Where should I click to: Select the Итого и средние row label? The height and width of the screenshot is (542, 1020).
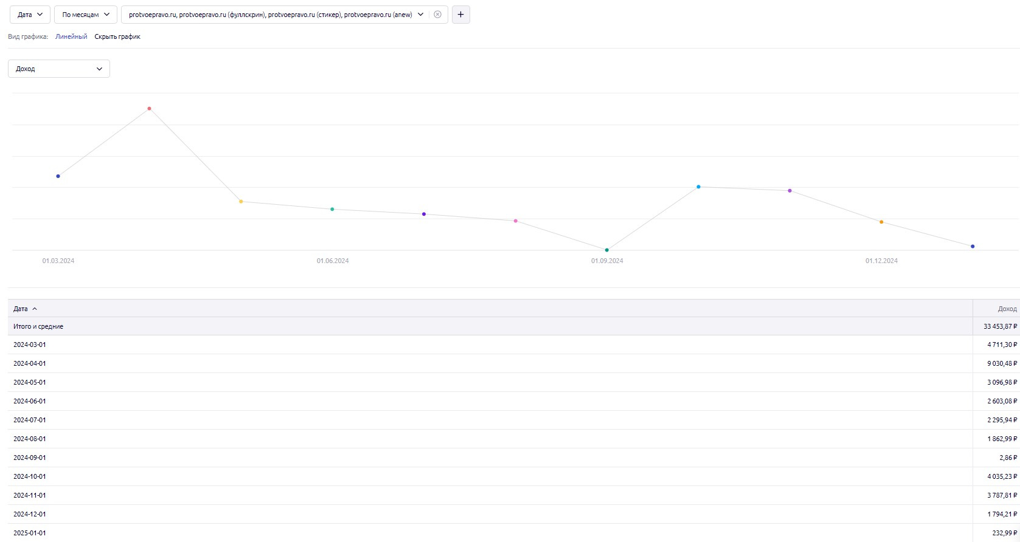tap(38, 326)
